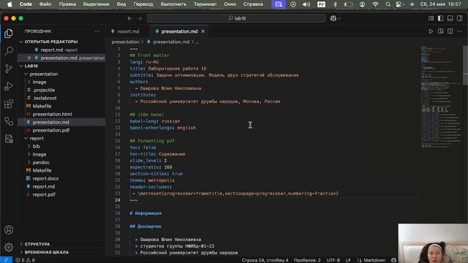Close presentation.md in Open Editors list
The height and width of the screenshot is (263, 468).
click(x=29, y=58)
